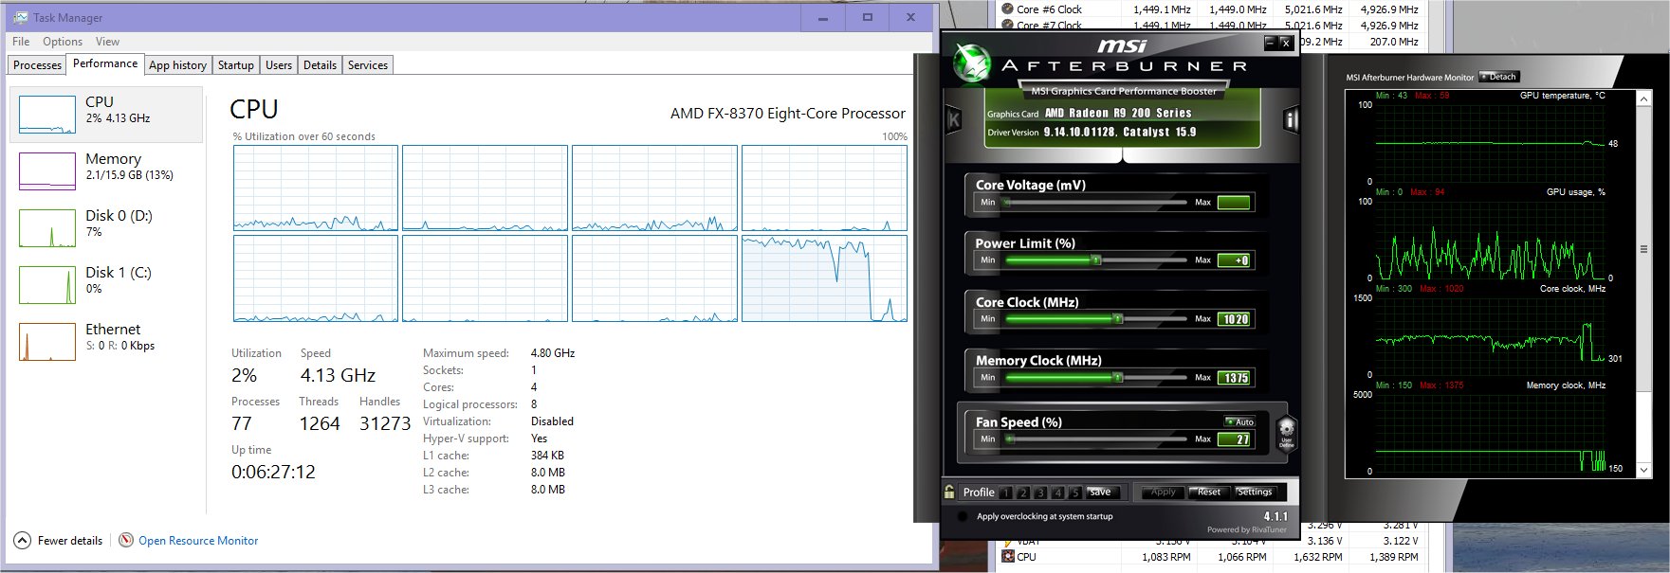
Task: Click the Core clock graph in hardware monitor
Action: (1489, 336)
